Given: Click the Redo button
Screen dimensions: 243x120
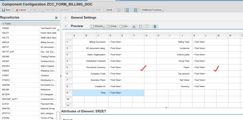Looking at the screenshot, I should click(97, 10).
